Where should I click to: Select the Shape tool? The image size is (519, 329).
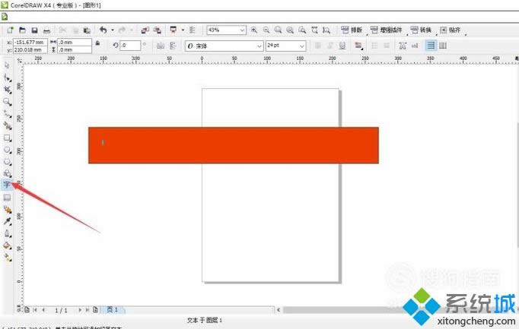coord(8,78)
